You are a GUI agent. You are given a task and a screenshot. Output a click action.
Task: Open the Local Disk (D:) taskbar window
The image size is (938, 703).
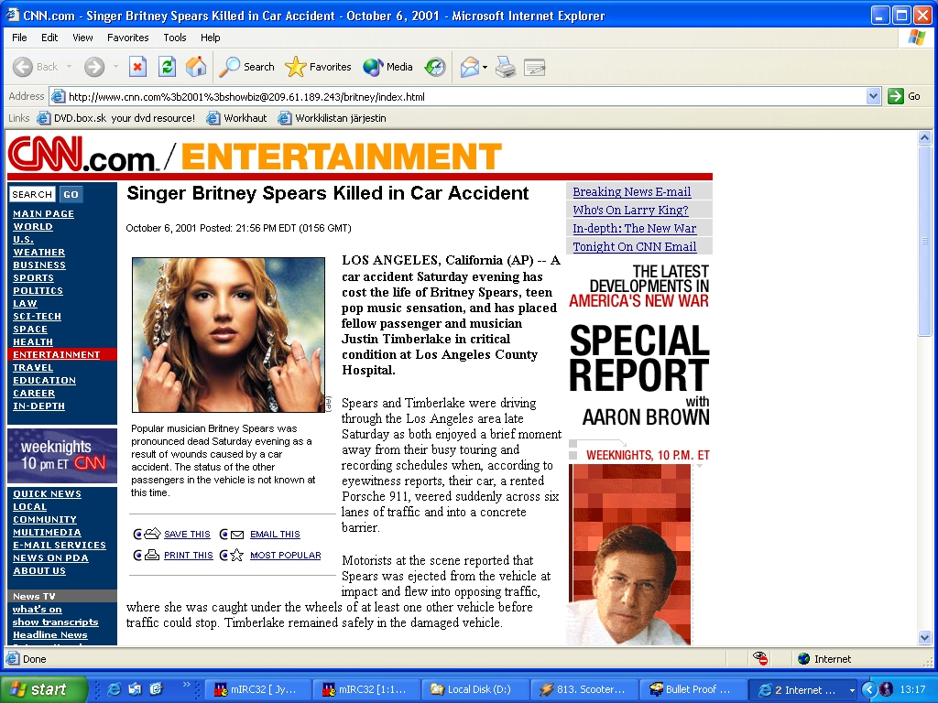pos(474,690)
